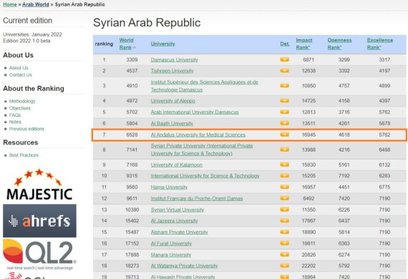This screenshot has width=408, height=279.
Task: Sort table by Impact Rank column
Action: point(304,44)
